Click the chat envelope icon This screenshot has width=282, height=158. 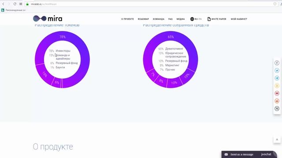(x=226, y=154)
